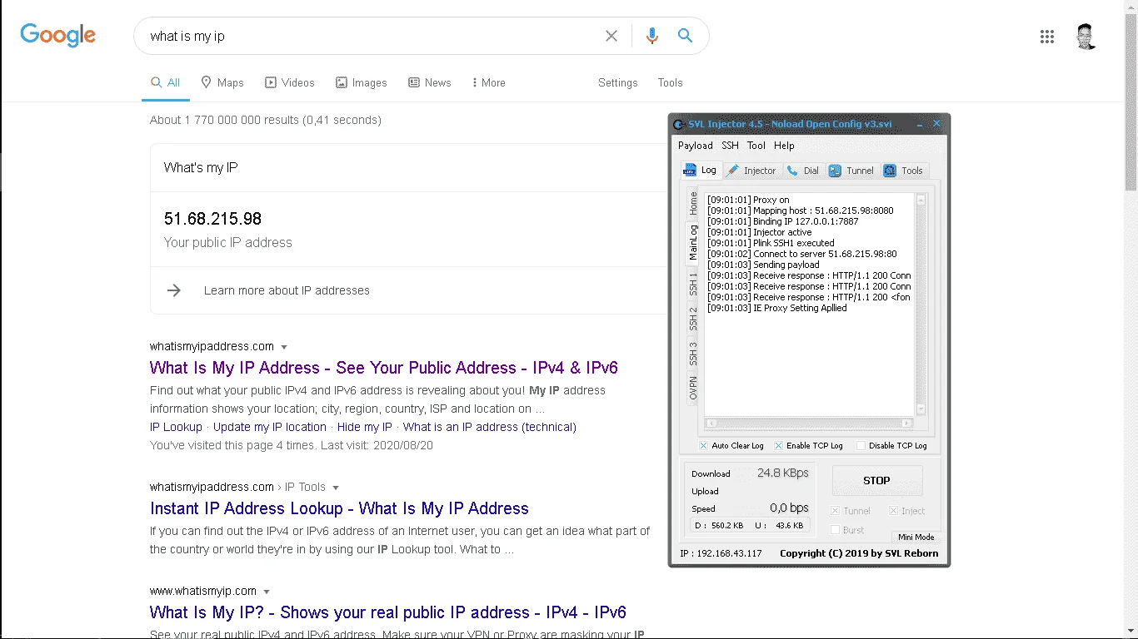
Task: Click the blue magnifier search button
Action: pyautogui.click(x=685, y=36)
